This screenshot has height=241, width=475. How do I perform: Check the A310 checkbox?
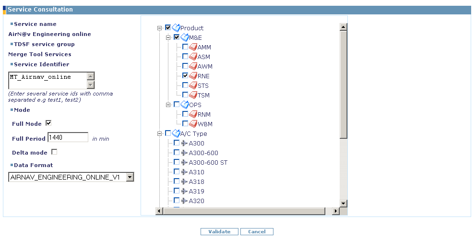pyautogui.click(x=177, y=171)
